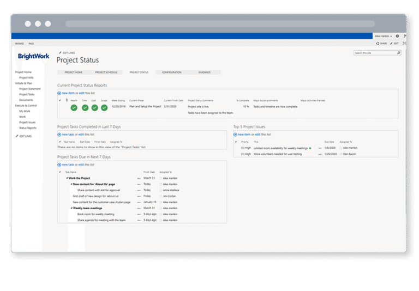The width and height of the screenshot is (419, 291).
Task: Sort issues by the Priority column header
Action: (245, 142)
